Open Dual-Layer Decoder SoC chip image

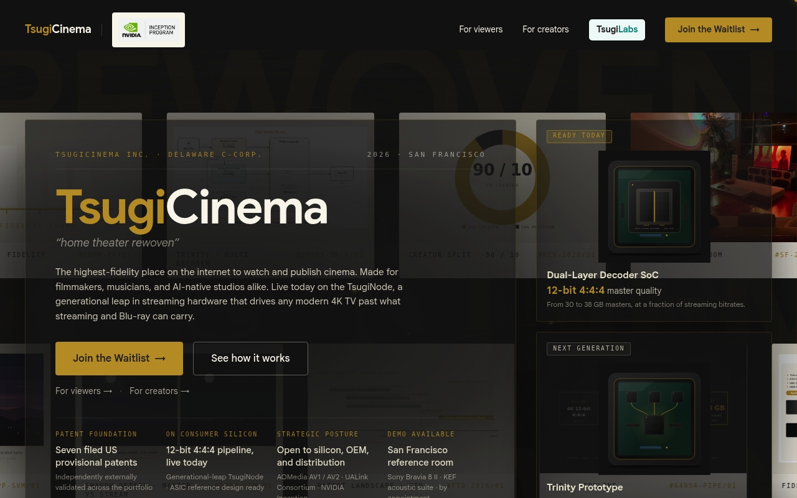[x=654, y=206]
